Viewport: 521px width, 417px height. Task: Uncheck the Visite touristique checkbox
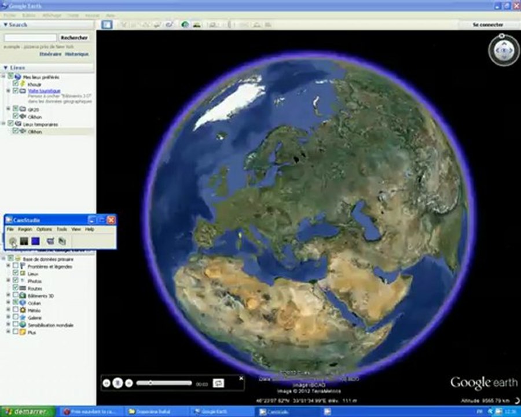pyautogui.click(x=15, y=90)
